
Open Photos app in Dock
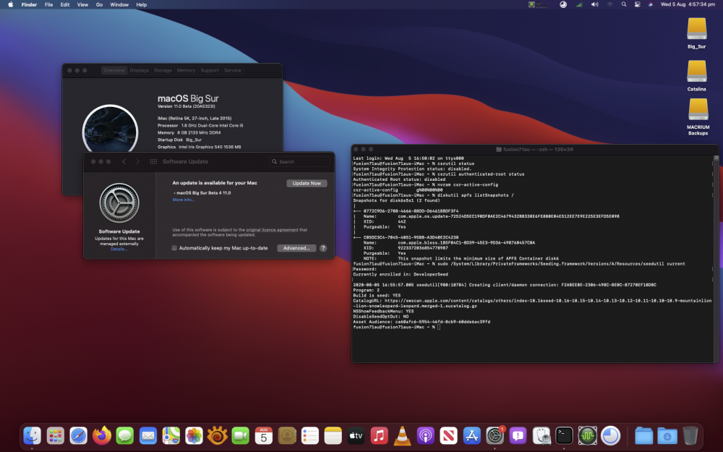(194, 435)
